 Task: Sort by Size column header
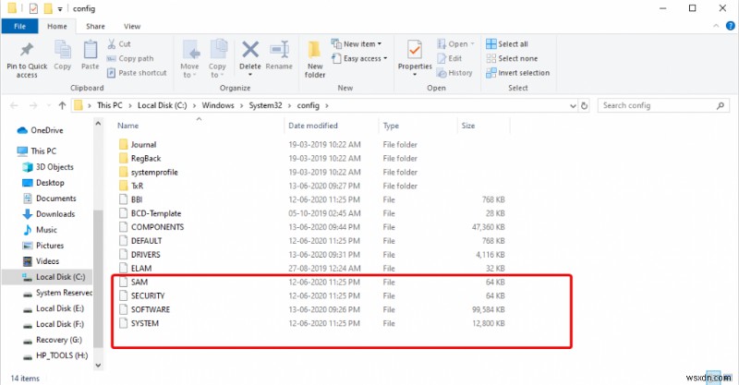(x=468, y=126)
